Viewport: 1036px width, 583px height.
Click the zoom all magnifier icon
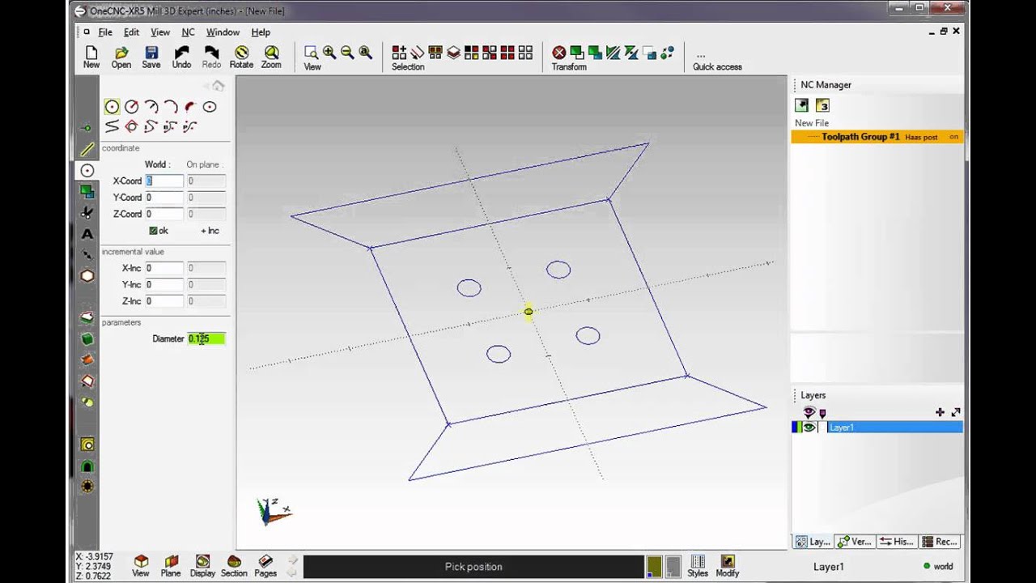pos(365,53)
